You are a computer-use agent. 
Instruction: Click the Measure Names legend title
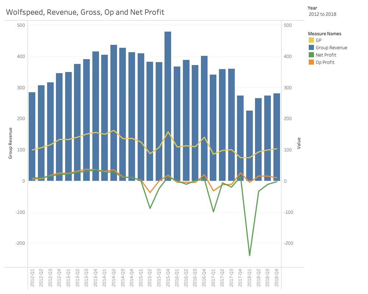click(325, 33)
